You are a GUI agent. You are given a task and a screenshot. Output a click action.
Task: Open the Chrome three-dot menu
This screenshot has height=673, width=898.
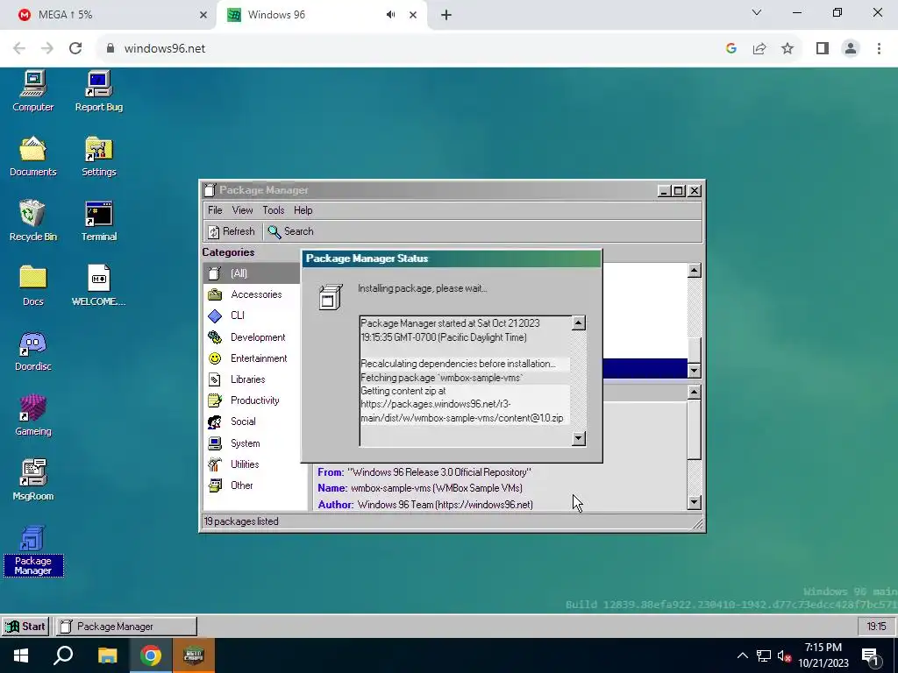pos(879,49)
